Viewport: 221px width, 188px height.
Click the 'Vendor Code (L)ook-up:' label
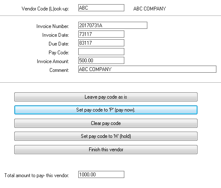[x=45, y=9]
